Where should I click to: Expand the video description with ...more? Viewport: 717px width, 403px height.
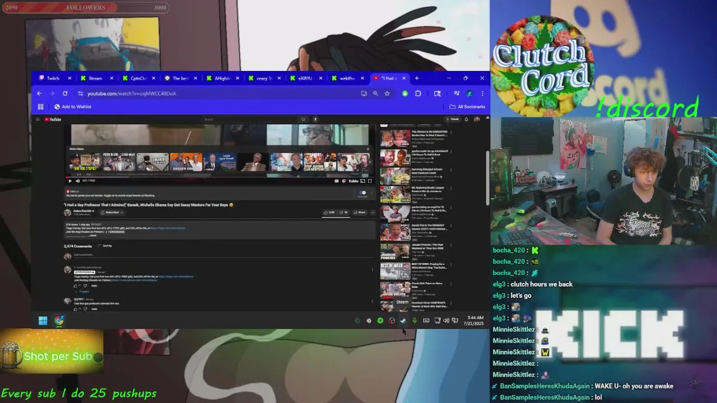tap(92, 235)
